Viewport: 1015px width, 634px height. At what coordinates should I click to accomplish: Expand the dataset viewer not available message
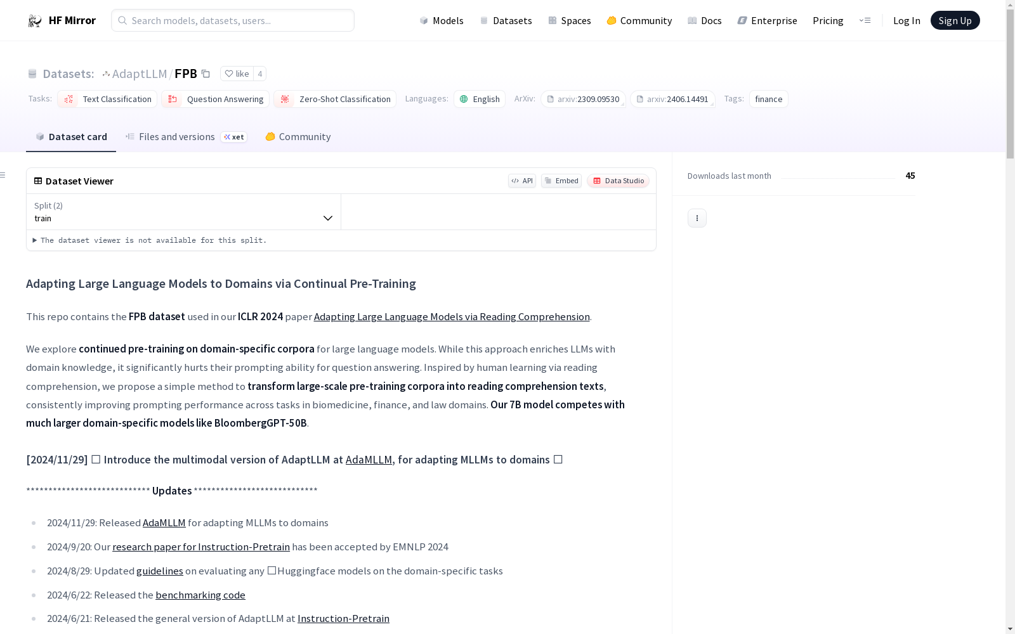(150, 240)
